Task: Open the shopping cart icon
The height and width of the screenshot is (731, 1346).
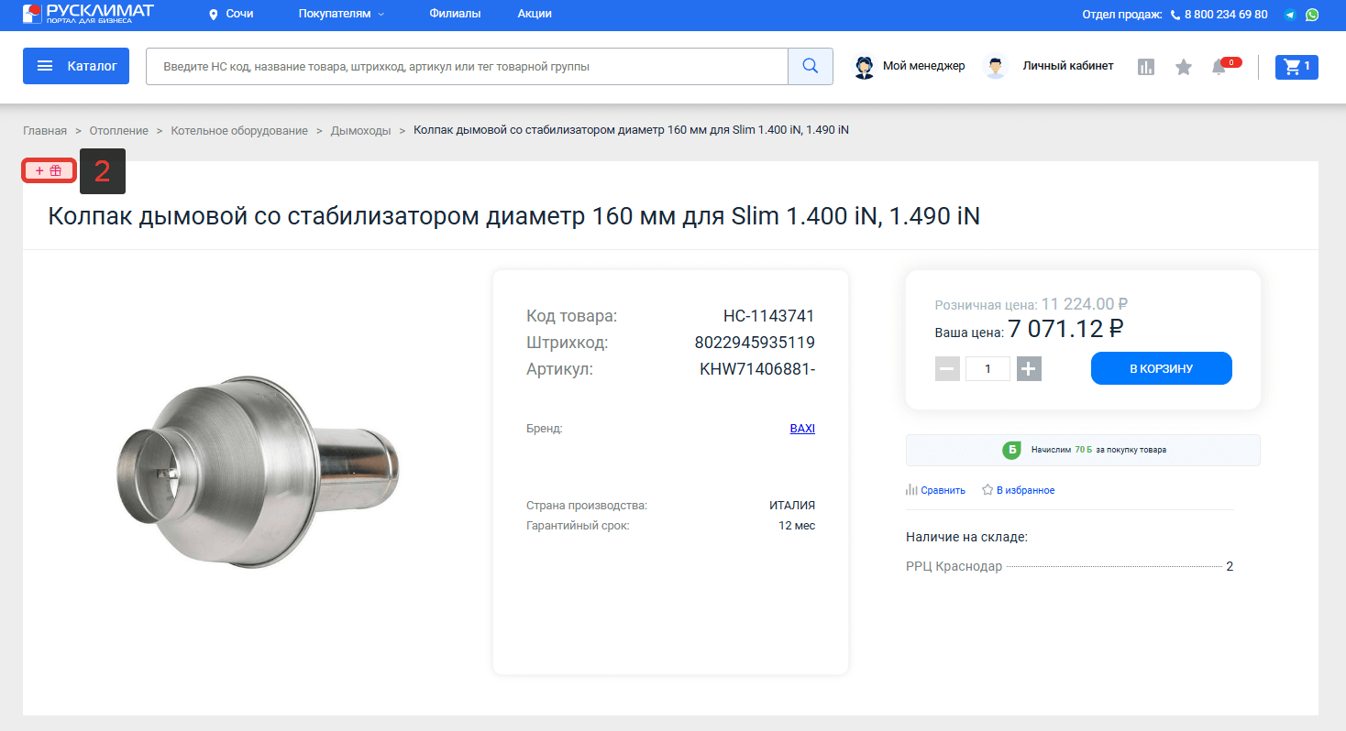Action: pos(1296,66)
